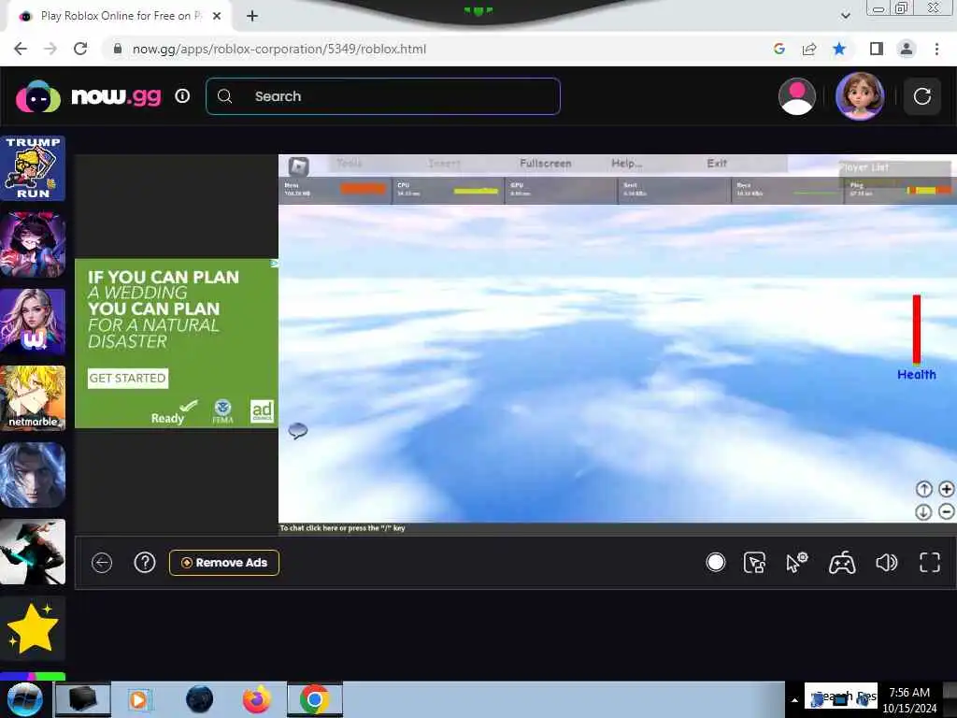Click the red Health bar
957x718 pixels.
[x=916, y=330]
